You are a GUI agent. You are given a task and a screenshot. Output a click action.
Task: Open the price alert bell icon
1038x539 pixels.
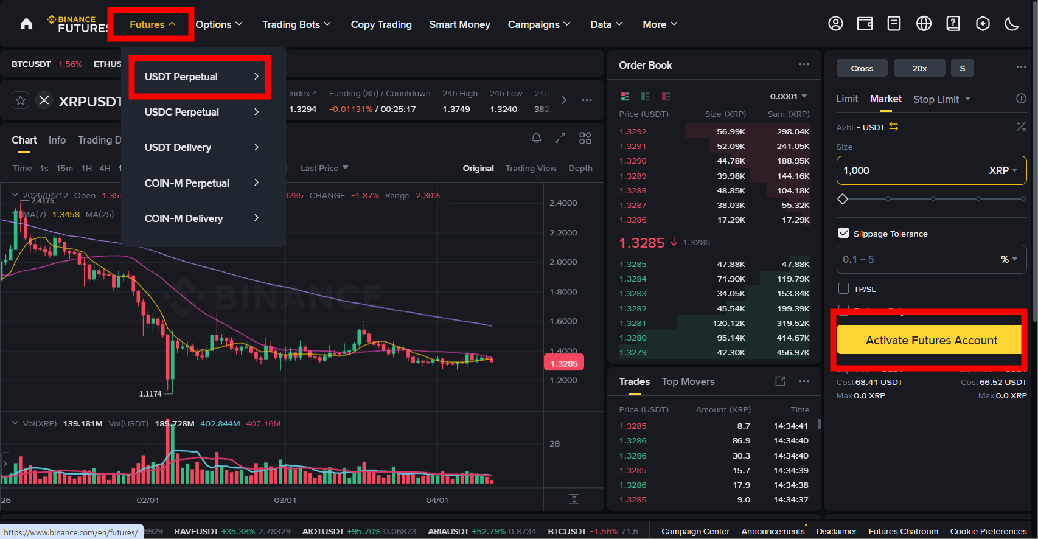536,138
